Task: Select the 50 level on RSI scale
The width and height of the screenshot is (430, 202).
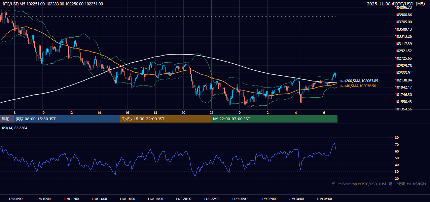Action: (397, 158)
